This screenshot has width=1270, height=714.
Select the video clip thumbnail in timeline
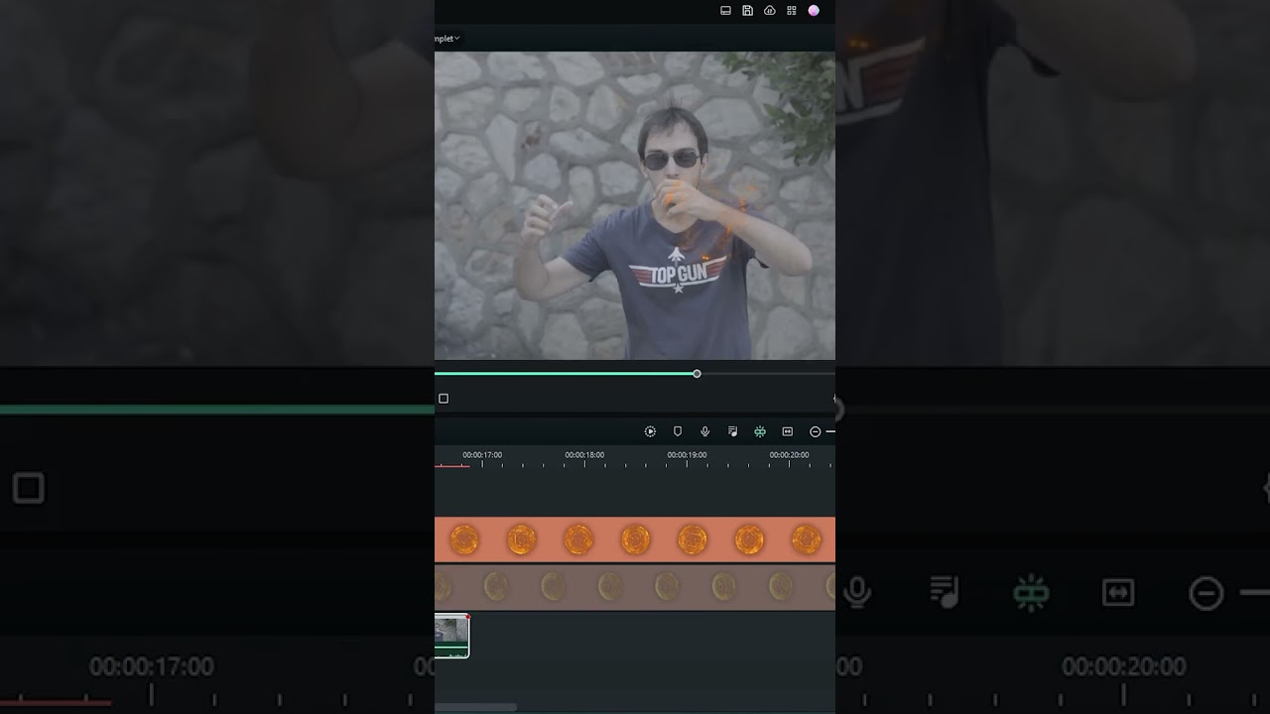[451, 636]
